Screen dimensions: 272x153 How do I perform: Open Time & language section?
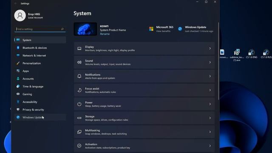pyautogui.click(x=40, y=86)
